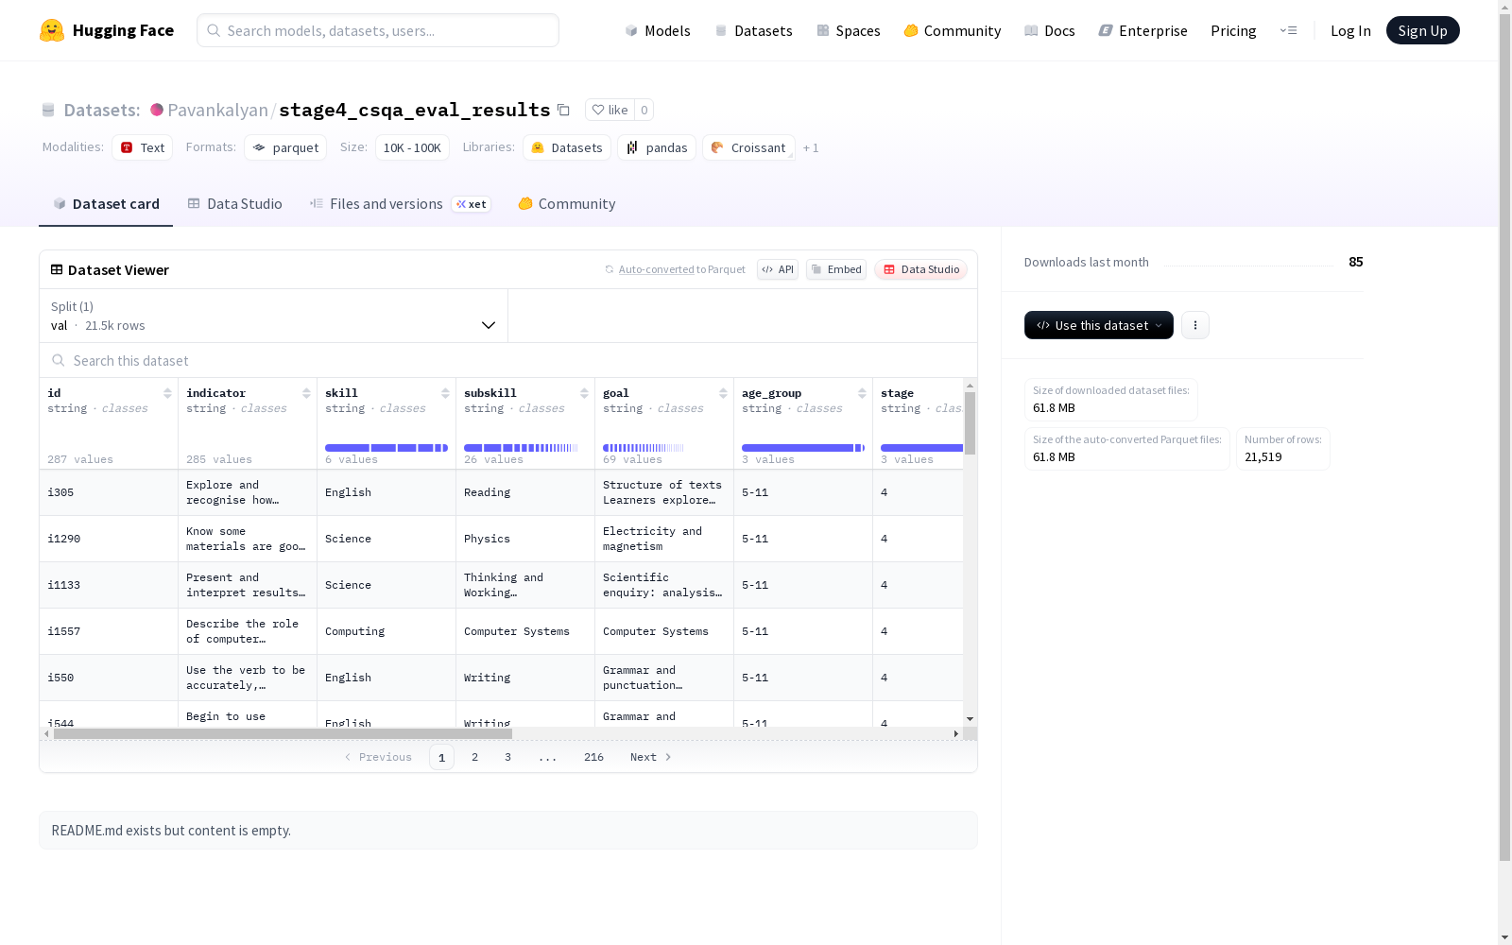Click the Sign Up button
Screen dimensions: 1512x945
(x=1423, y=30)
